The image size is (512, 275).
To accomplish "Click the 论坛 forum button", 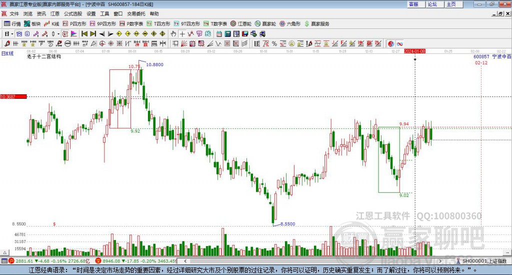I will click(x=434, y=4).
